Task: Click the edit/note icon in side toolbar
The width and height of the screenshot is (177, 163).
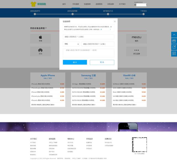Action: 174,47
